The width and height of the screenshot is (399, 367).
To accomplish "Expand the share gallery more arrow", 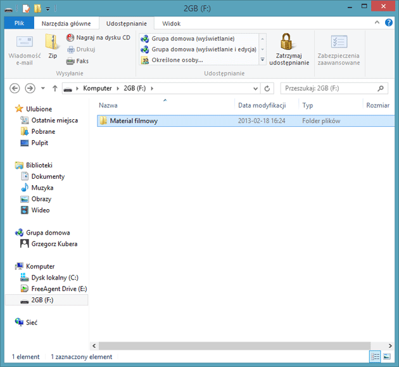I will (x=263, y=60).
